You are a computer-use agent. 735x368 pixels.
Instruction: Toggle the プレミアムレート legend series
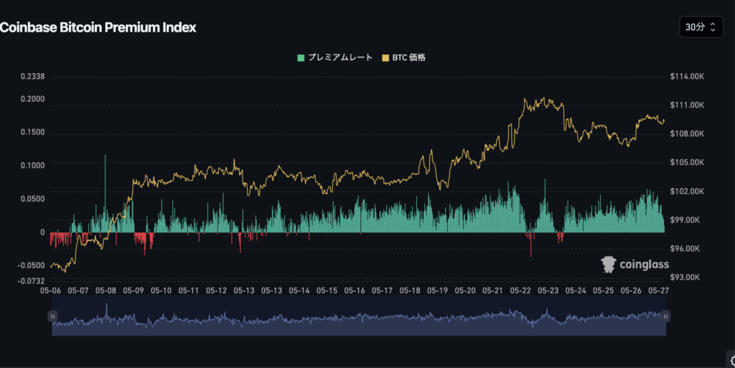click(335, 57)
